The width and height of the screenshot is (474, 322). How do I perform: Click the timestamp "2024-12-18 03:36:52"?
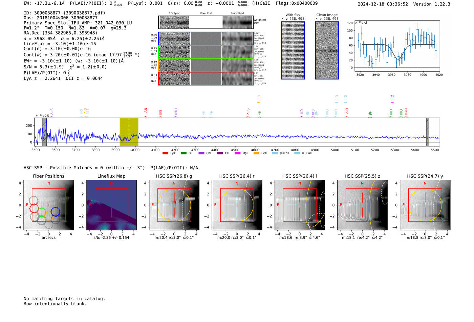click(383, 4)
